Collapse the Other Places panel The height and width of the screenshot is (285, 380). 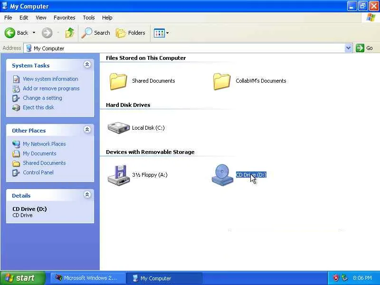point(87,129)
